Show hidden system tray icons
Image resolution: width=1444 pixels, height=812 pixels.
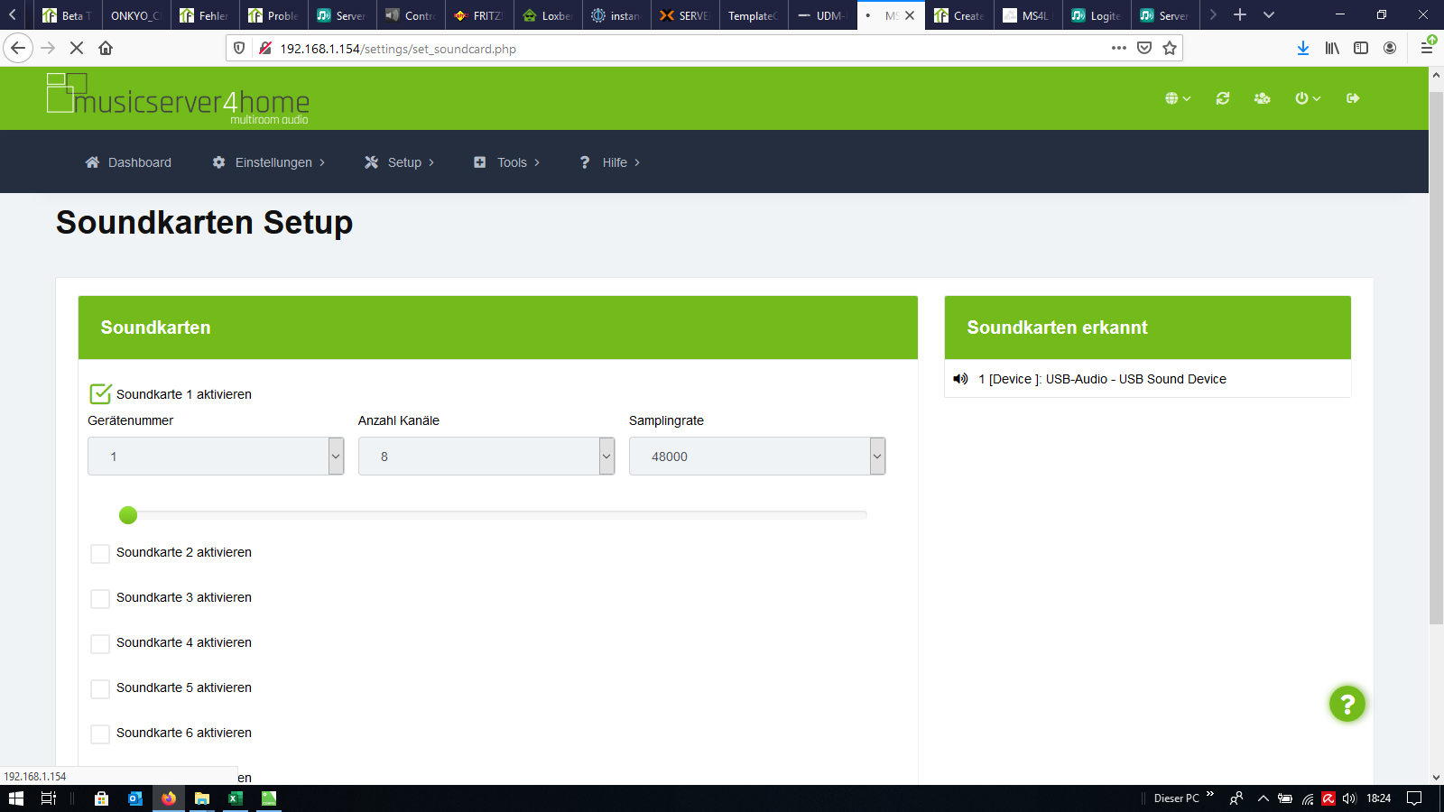click(1263, 798)
